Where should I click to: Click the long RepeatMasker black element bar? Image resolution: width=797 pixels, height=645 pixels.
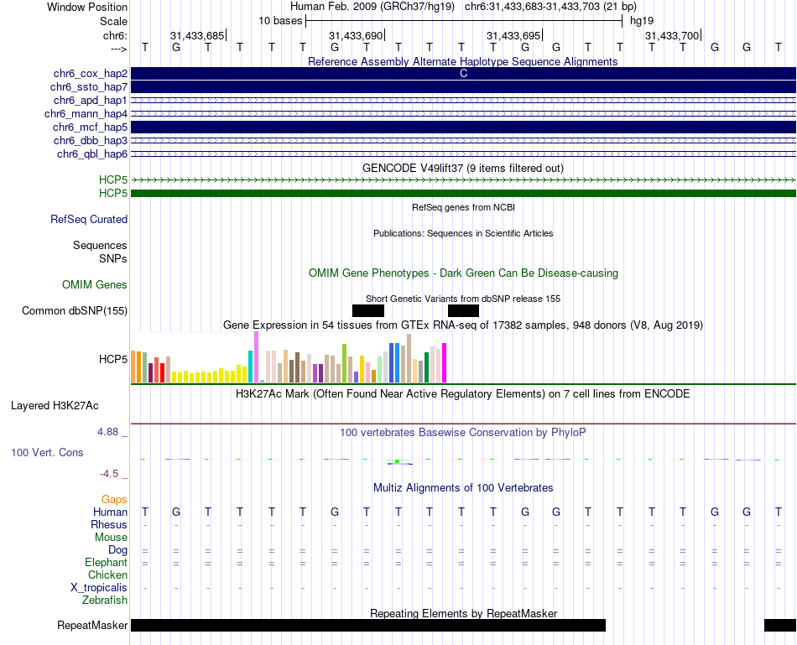[368, 625]
